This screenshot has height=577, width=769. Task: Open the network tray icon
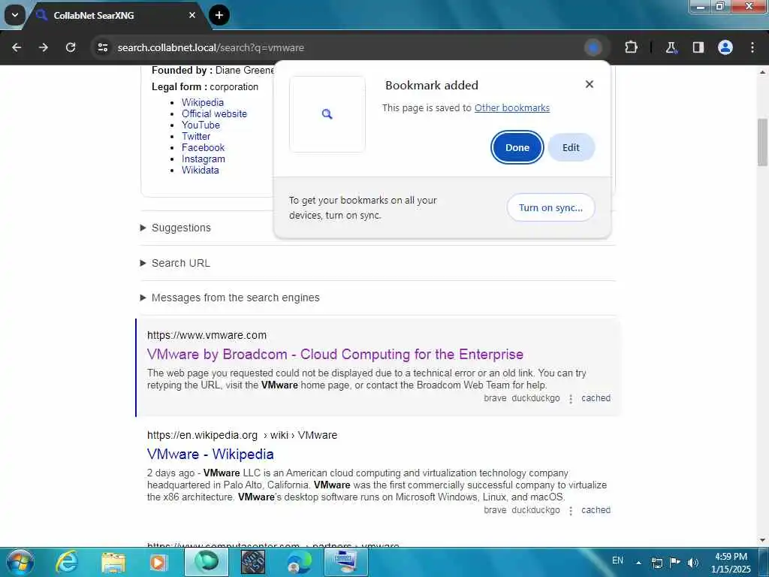(656, 563)
